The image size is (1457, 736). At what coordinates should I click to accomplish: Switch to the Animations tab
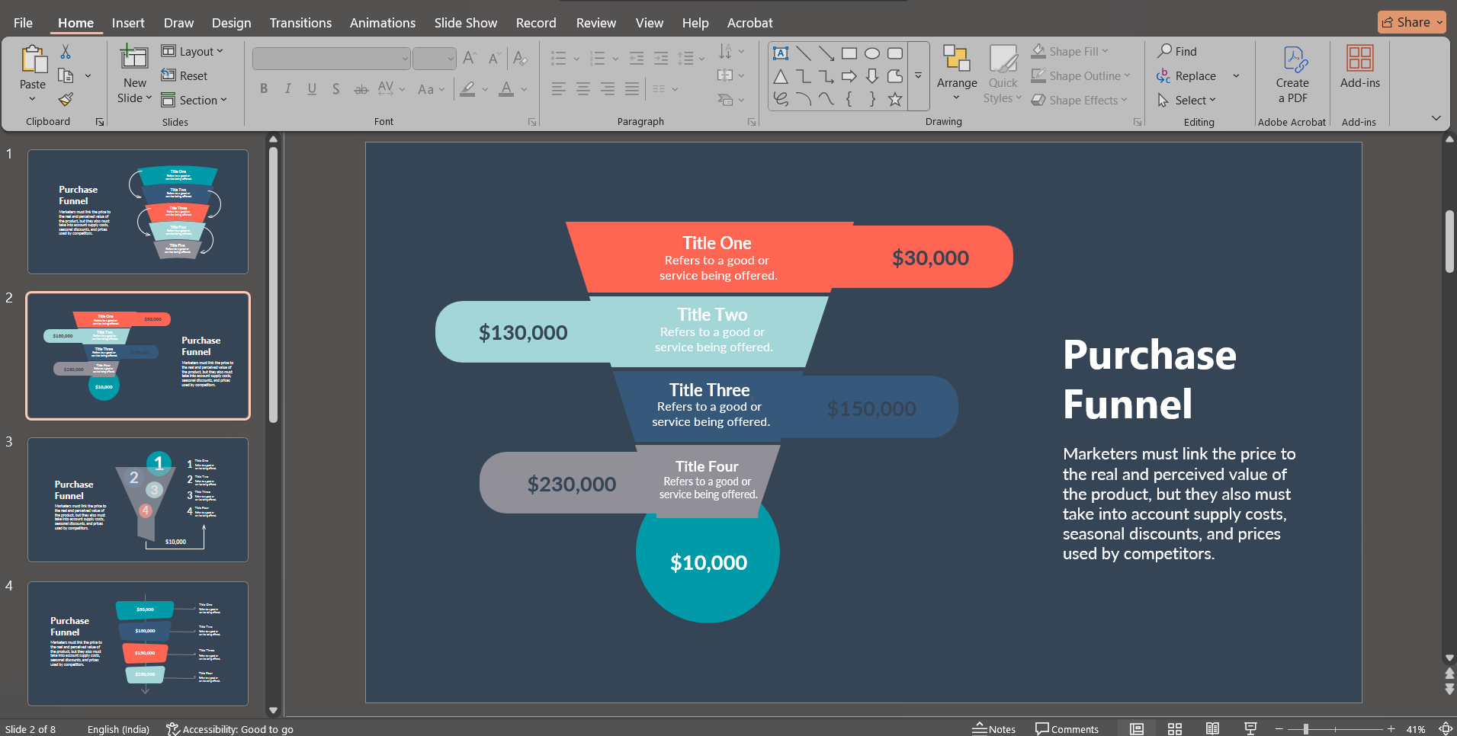[382, 23]
